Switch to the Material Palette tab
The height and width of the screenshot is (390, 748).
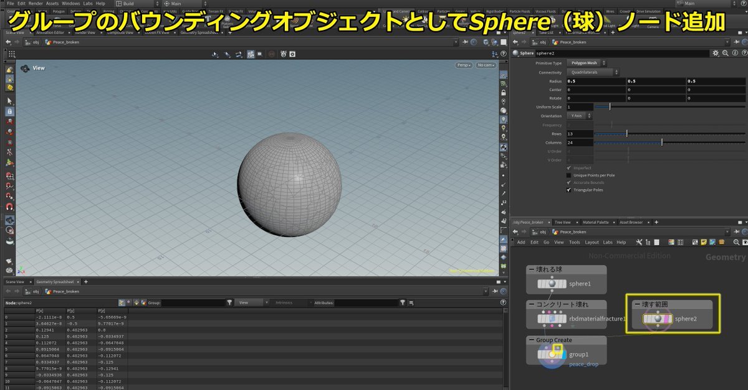[595, 222]
